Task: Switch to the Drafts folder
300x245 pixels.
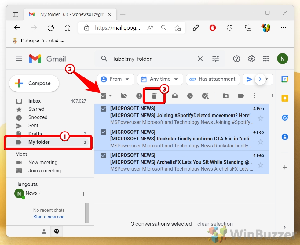Action: coord(35,134)
